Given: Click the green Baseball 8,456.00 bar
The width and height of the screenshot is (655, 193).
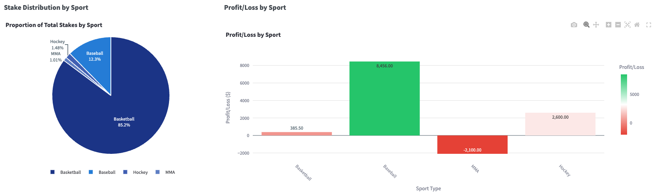Looking at the screenshot, I should (x=384, y=98).
